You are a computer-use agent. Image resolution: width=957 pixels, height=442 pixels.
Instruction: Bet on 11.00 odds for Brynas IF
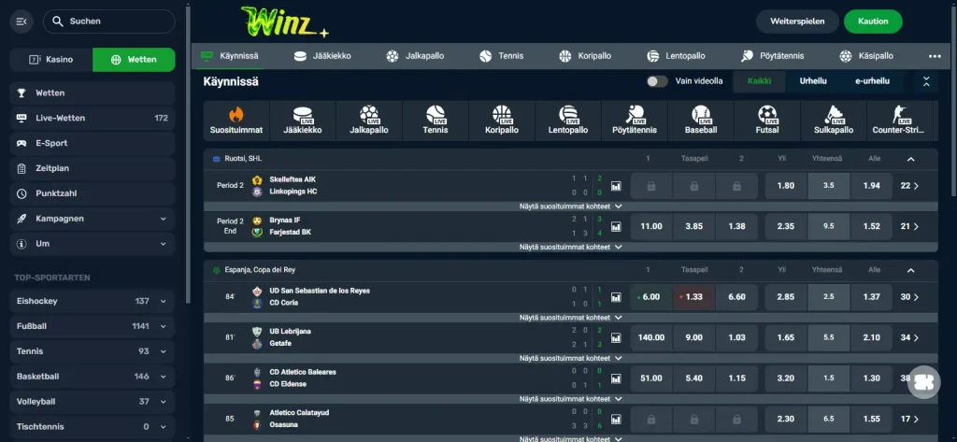(x=650, y=226)
